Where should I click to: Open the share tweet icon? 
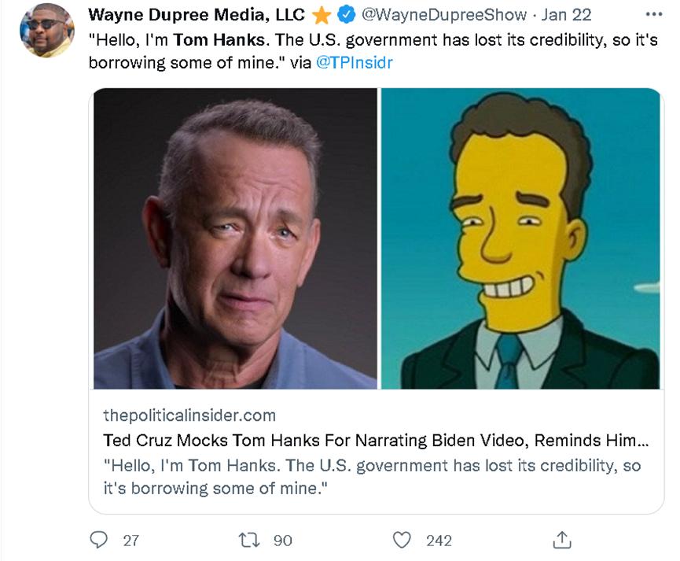pos(561,540)
